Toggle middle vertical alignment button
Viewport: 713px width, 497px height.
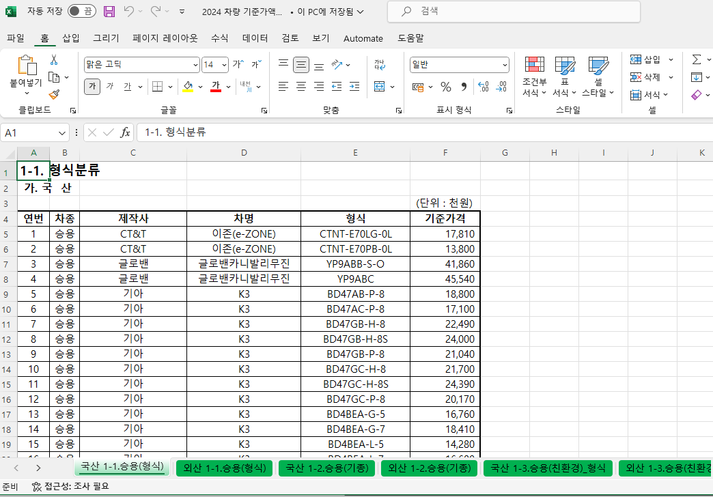point(300,65)
